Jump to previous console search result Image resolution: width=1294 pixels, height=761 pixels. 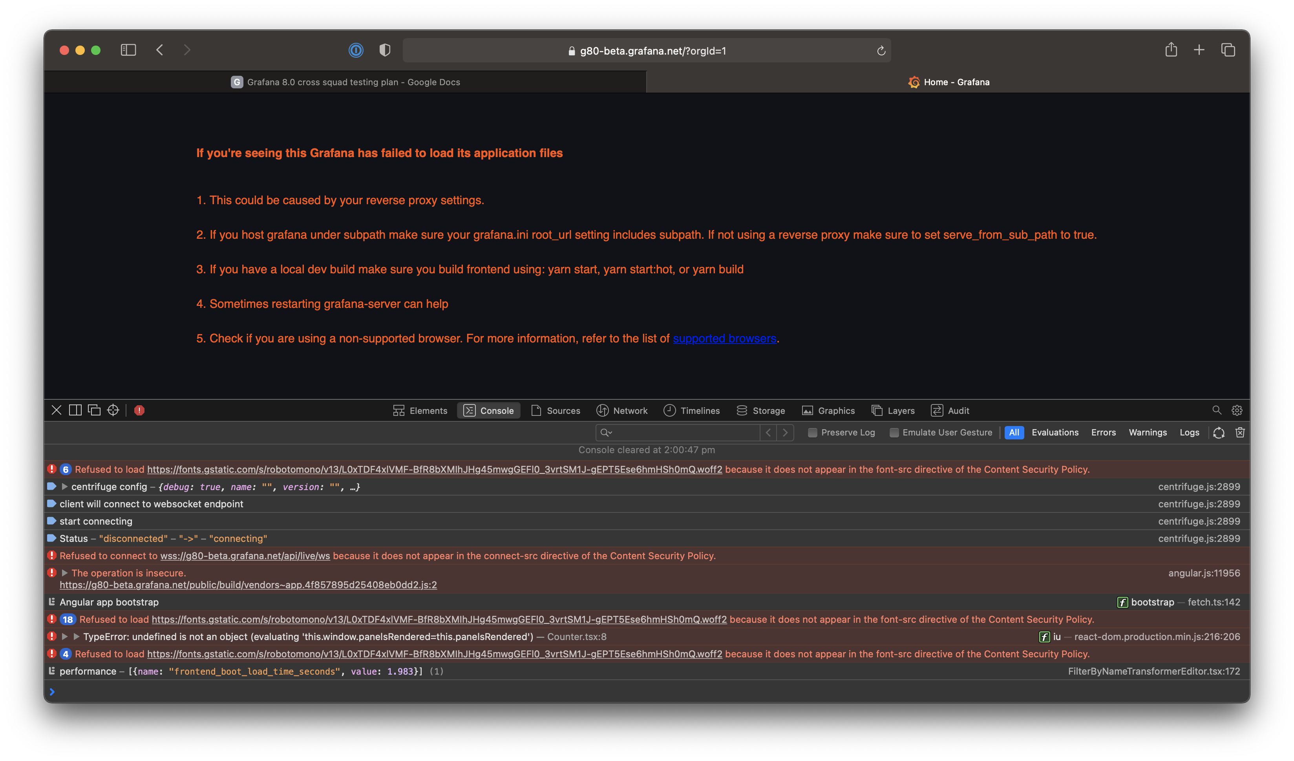(768, 432)
